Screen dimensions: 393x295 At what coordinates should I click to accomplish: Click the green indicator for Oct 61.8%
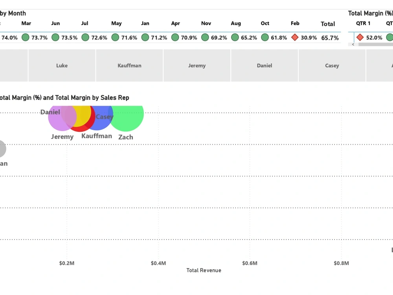pos(265,37)
